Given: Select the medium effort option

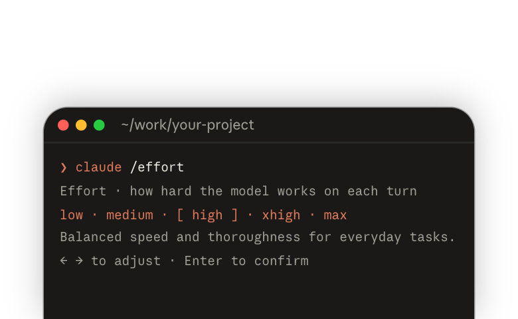Looking at the screenshot, I should [129, 215].
